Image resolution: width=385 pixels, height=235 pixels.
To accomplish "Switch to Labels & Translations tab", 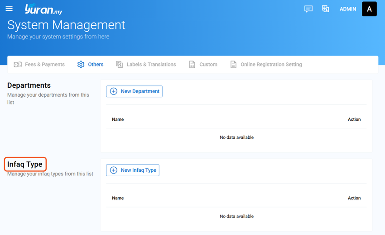I will [x=146, y=65].
